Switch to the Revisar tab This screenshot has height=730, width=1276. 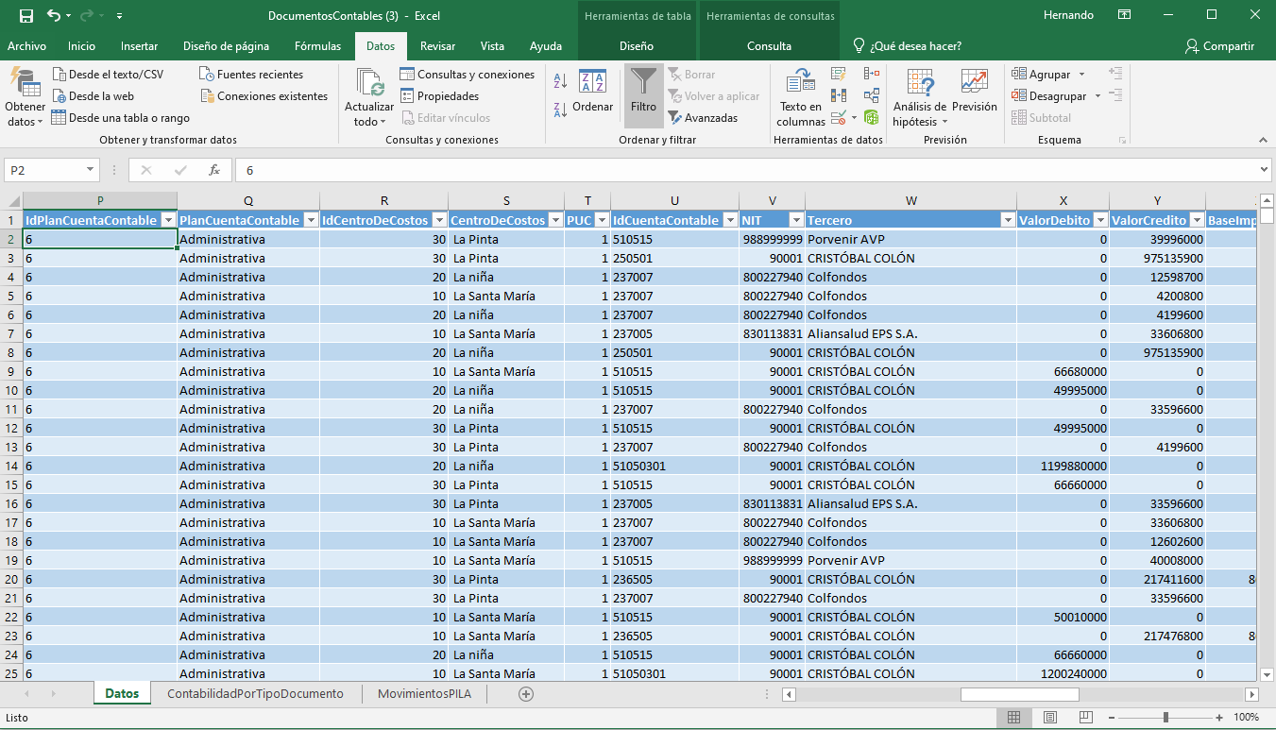click(437, 46)
